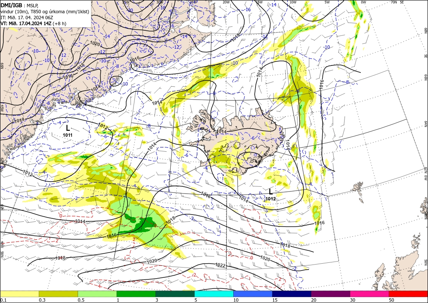Click the '5W' longitude label at top
Image resolution: width=428 pixels, height=303 pixels.
[327, 2]
